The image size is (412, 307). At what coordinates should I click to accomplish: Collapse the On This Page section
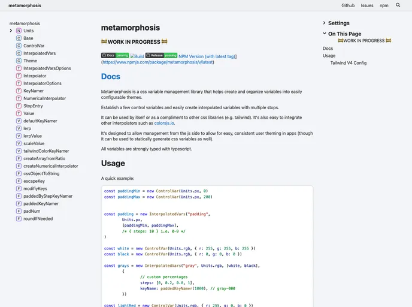coord(325,34)
